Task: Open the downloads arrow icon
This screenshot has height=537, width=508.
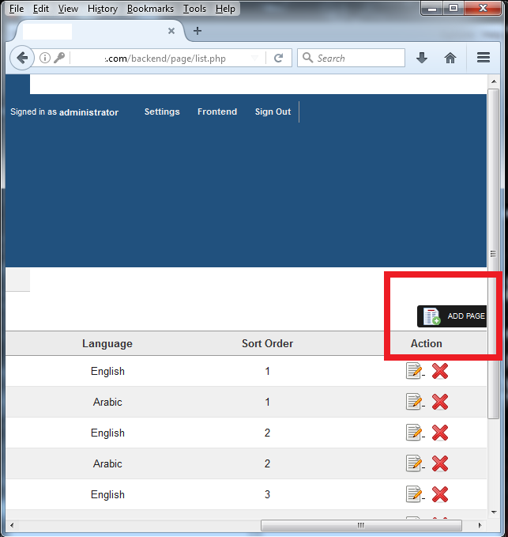Action: click(422, 58)
